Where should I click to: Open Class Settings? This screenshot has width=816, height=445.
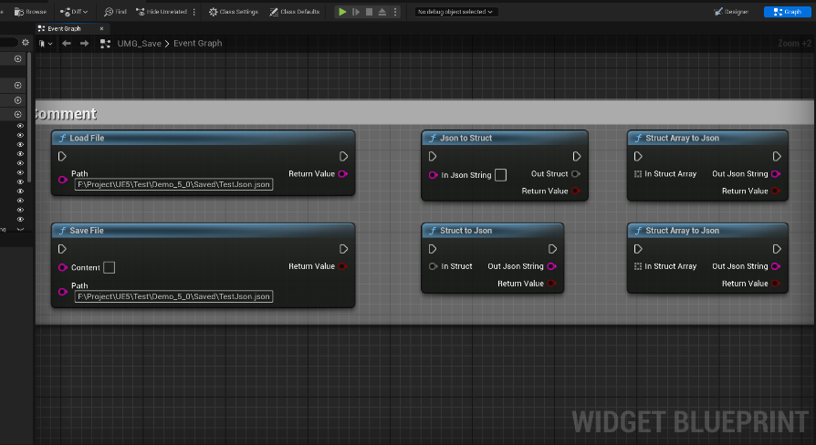(x=234, y=12)
